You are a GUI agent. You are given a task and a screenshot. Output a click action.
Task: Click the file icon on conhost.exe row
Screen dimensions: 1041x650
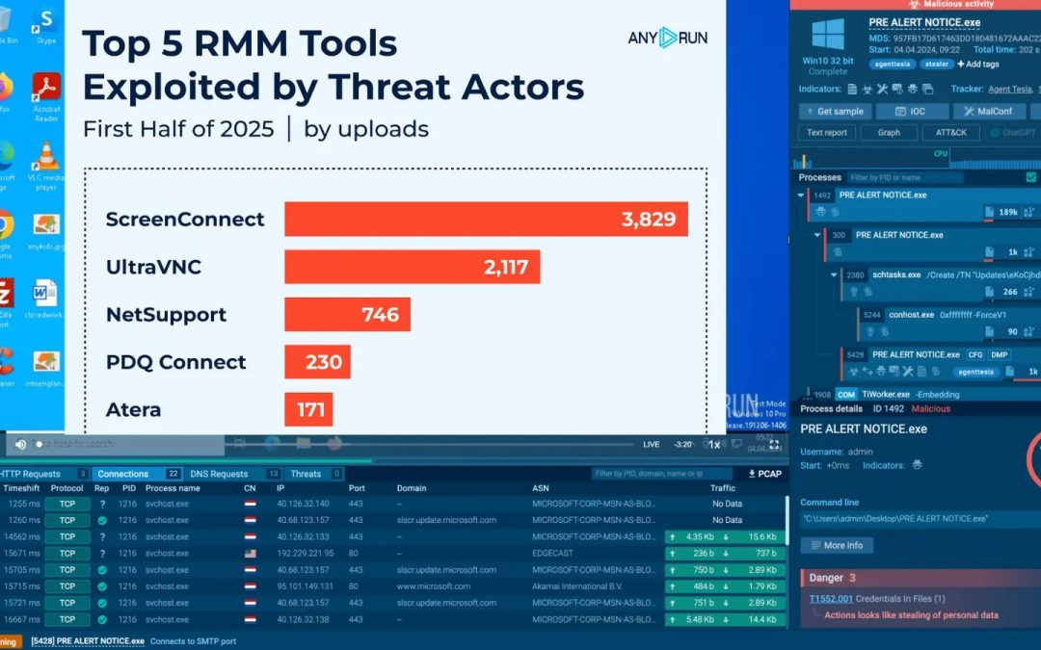tap(989, 331)
